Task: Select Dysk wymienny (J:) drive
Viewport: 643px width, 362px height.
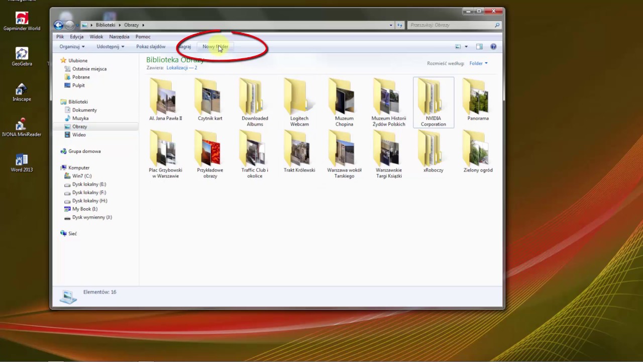Action: (92, 217)
